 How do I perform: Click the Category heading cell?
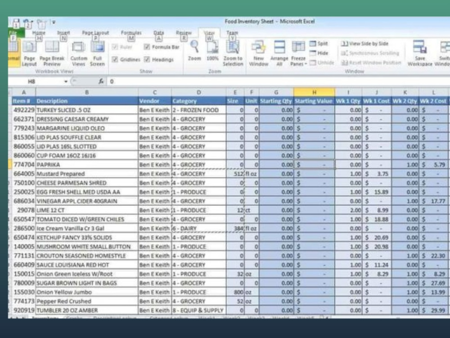198,101
